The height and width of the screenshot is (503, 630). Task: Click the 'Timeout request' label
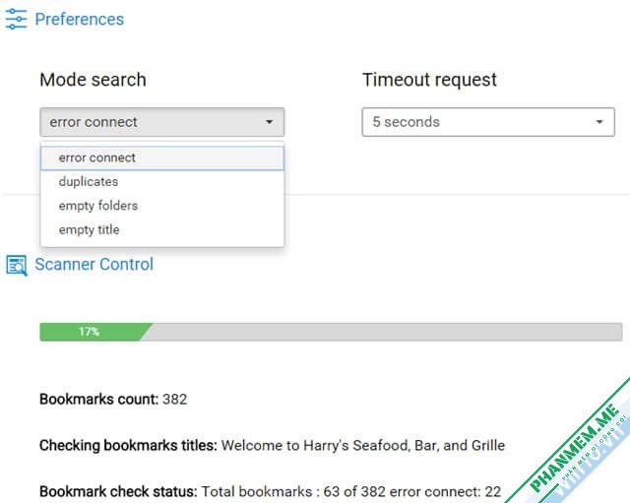(429, 80)
